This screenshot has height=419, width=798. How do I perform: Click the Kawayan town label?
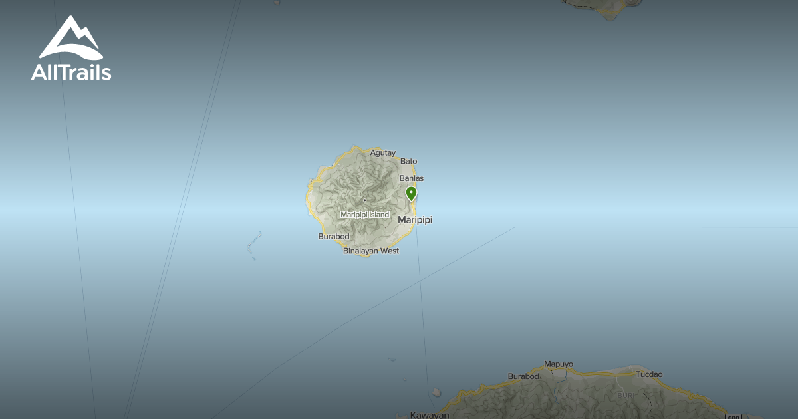click(x=429, y=415)
